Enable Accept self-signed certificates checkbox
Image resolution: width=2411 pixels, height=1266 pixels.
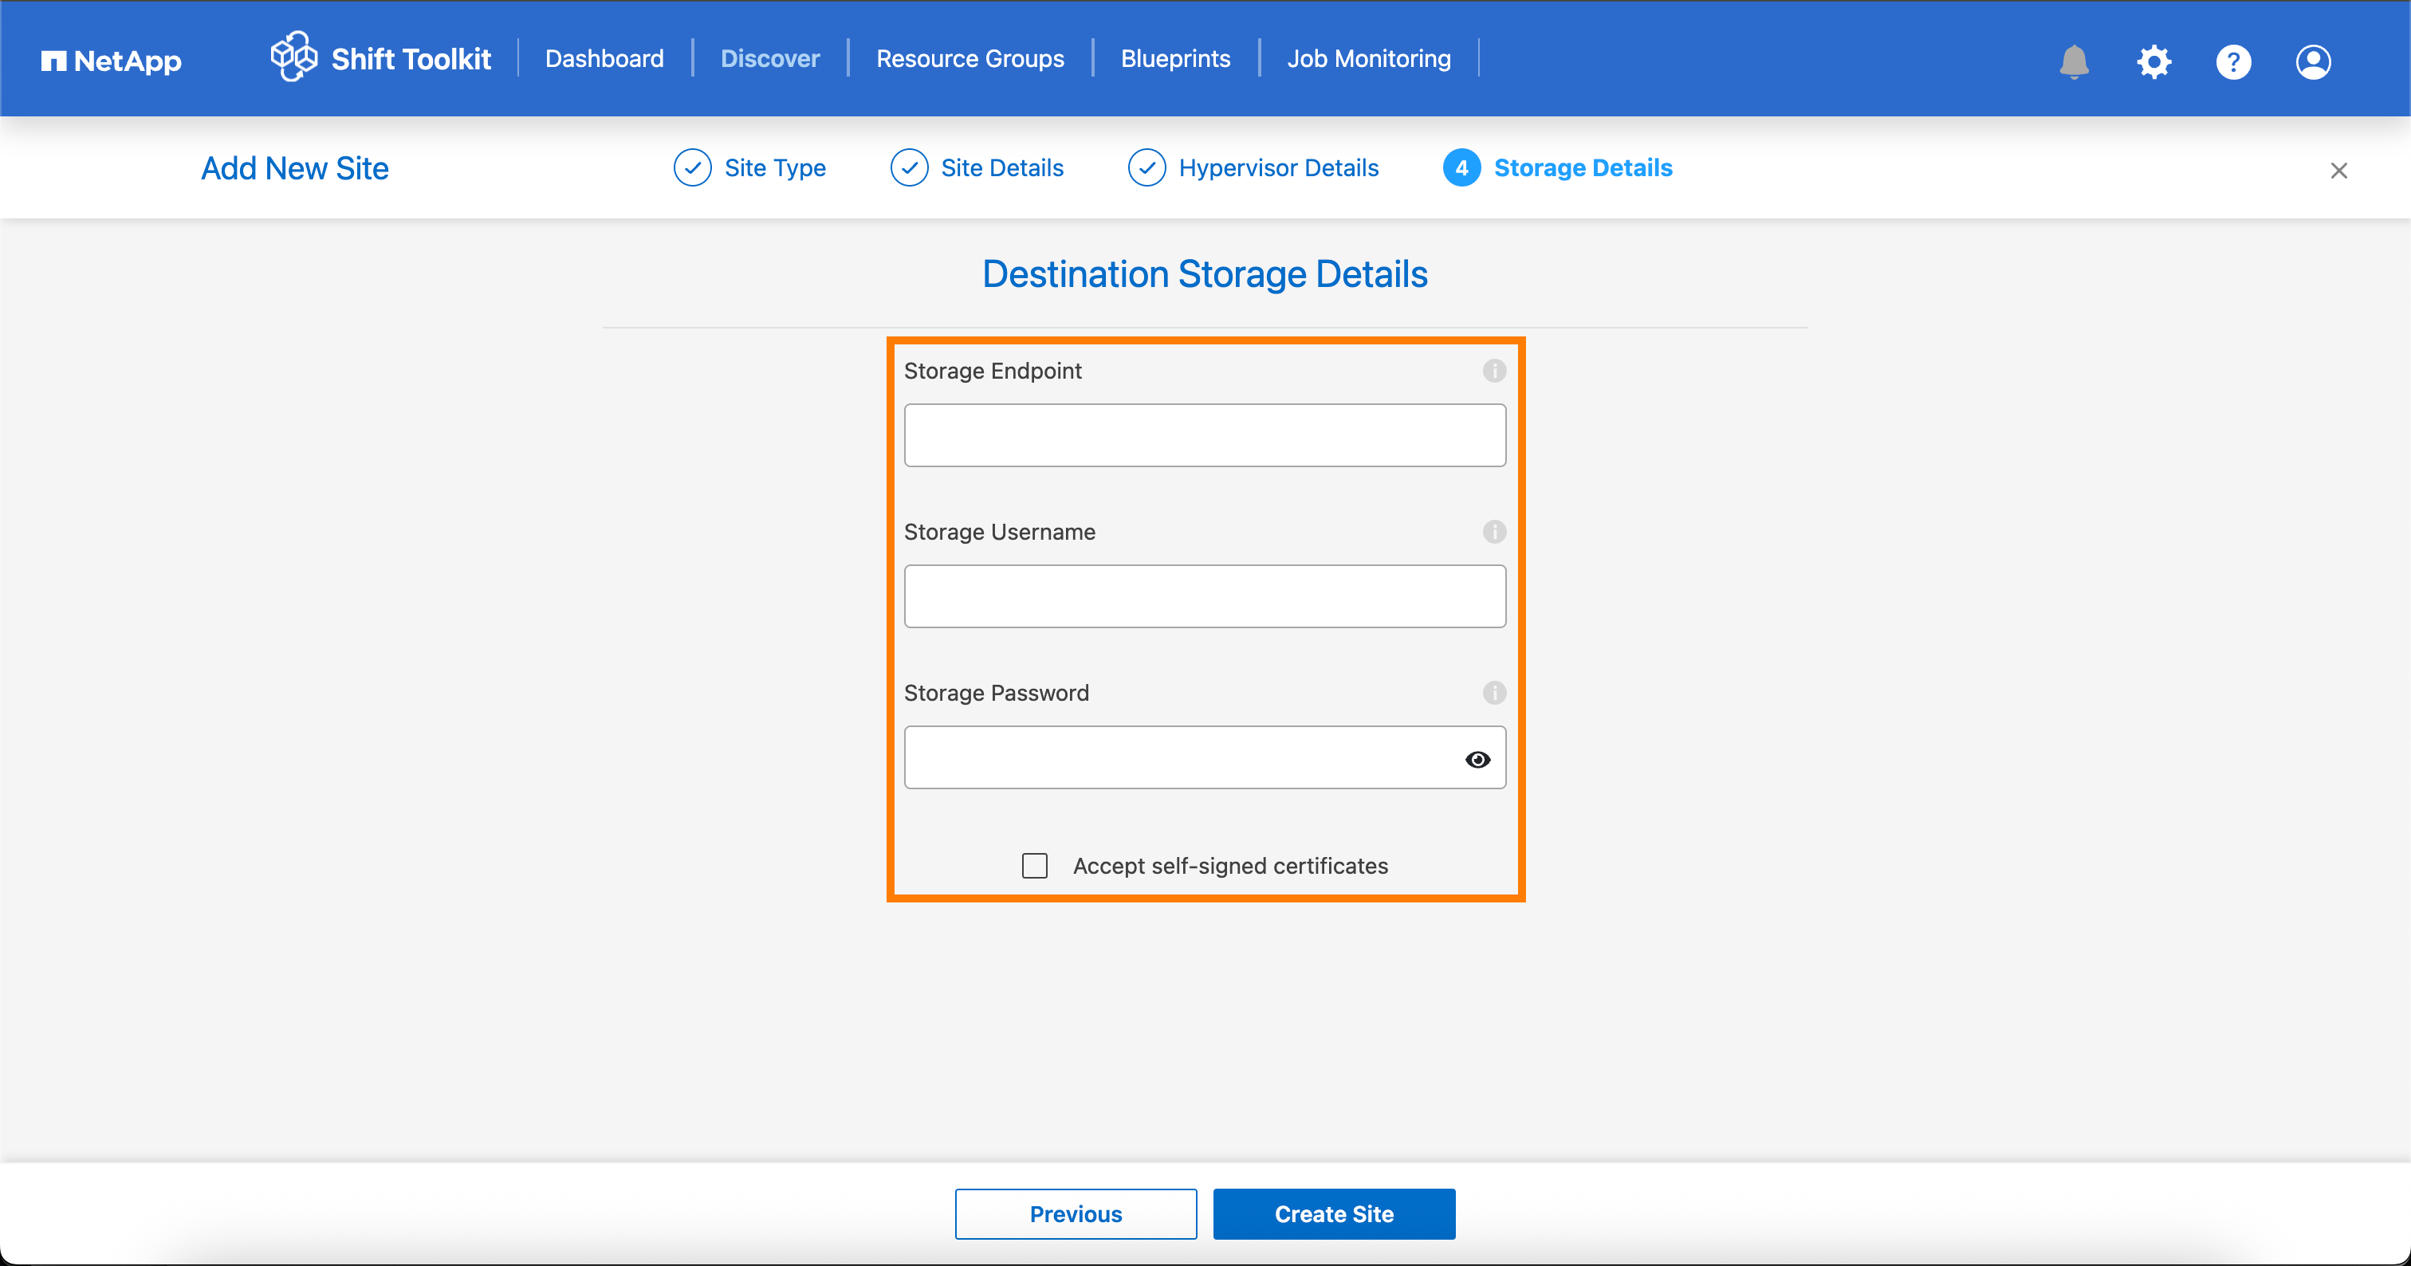[1034, 866]
